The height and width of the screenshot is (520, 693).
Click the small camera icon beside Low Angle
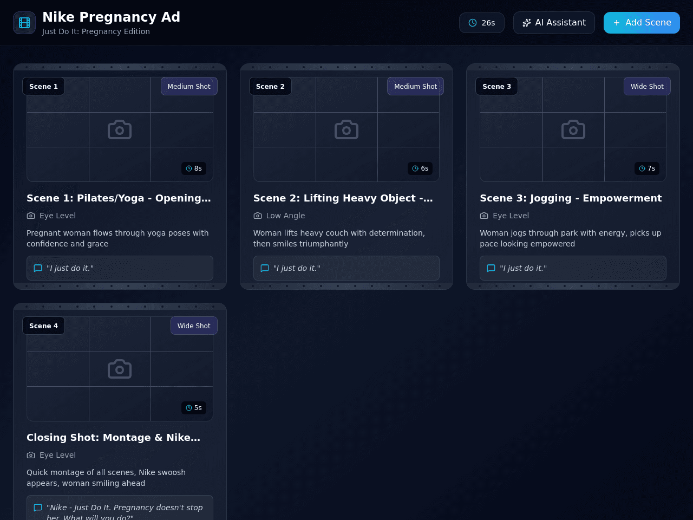tap(258, 216)
